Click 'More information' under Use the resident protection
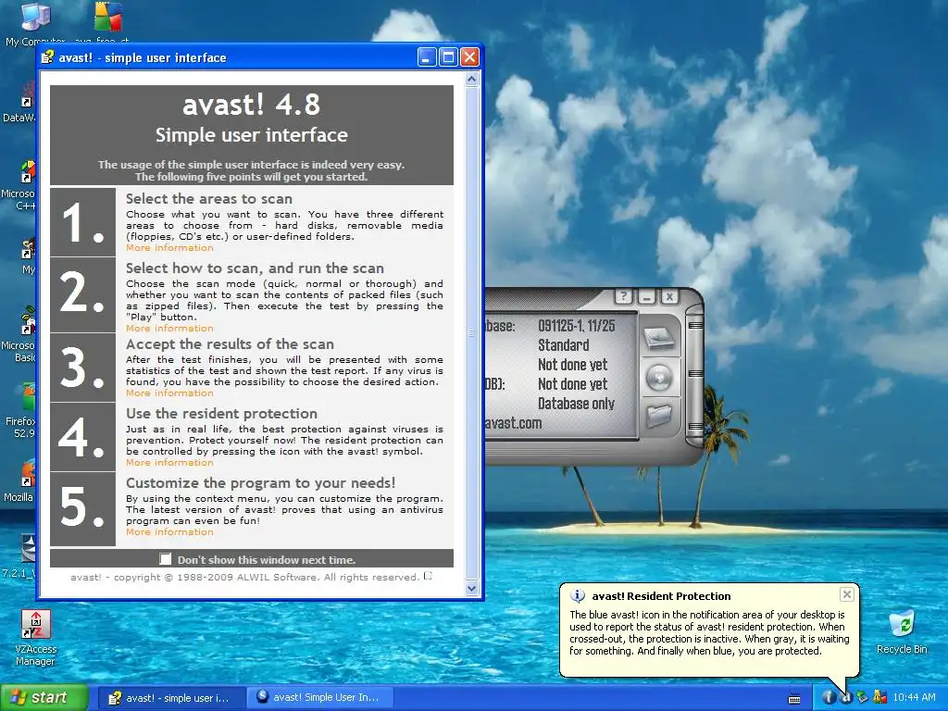The height and width of the screenshot is (711, 948). coord(169,463)
